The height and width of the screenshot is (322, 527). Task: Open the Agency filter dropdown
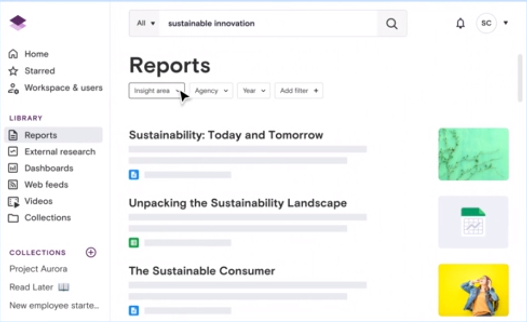pyautogui.click(x=211, y=91)
